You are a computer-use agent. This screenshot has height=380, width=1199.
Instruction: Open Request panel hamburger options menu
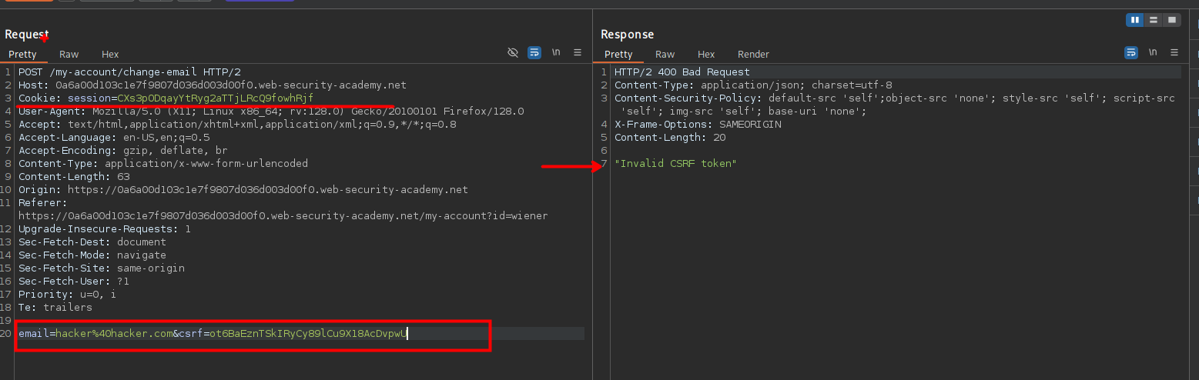[578, 53]
